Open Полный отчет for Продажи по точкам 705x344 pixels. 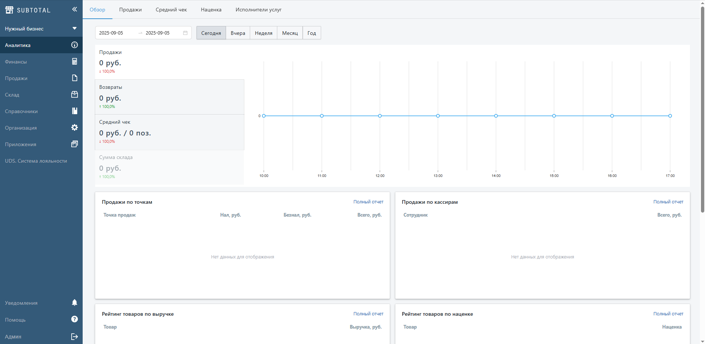click(x=368, y=202)
